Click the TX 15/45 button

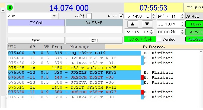(x=194, y=8)
